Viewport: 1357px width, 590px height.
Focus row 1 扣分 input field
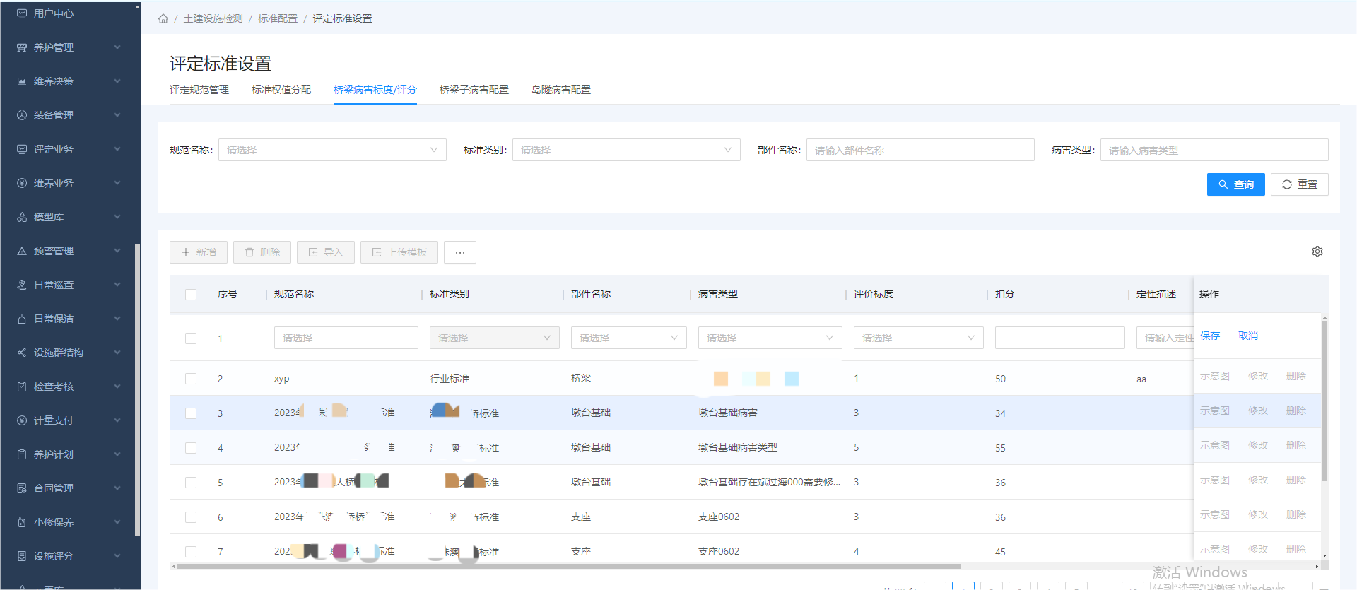pos(1060,338)
